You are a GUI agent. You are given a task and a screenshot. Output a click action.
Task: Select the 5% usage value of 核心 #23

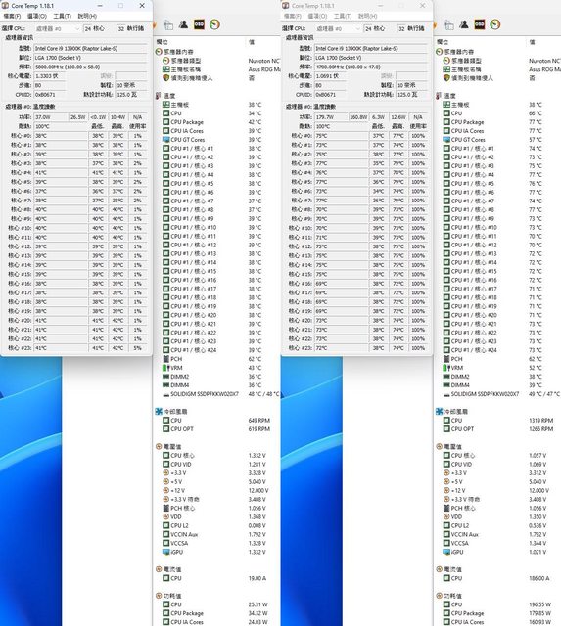[x=138, y=348]
